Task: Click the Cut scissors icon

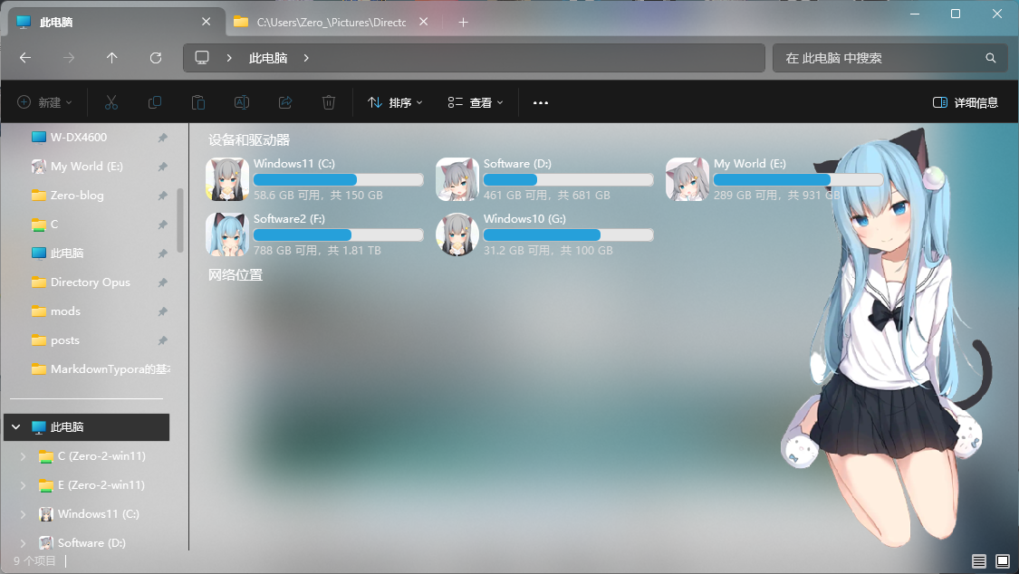Action: [x=111, y=102]
